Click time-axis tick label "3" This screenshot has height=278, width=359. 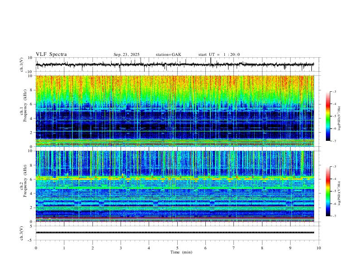coord(121,248)
